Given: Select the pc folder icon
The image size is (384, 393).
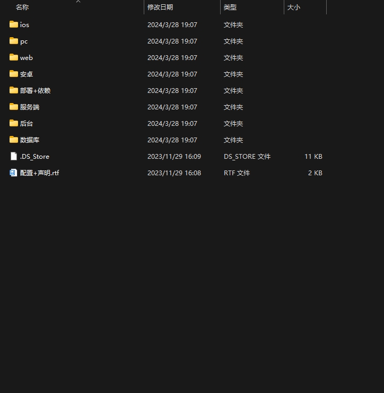Looking at the screenshot, I should (x=13, y=41).
